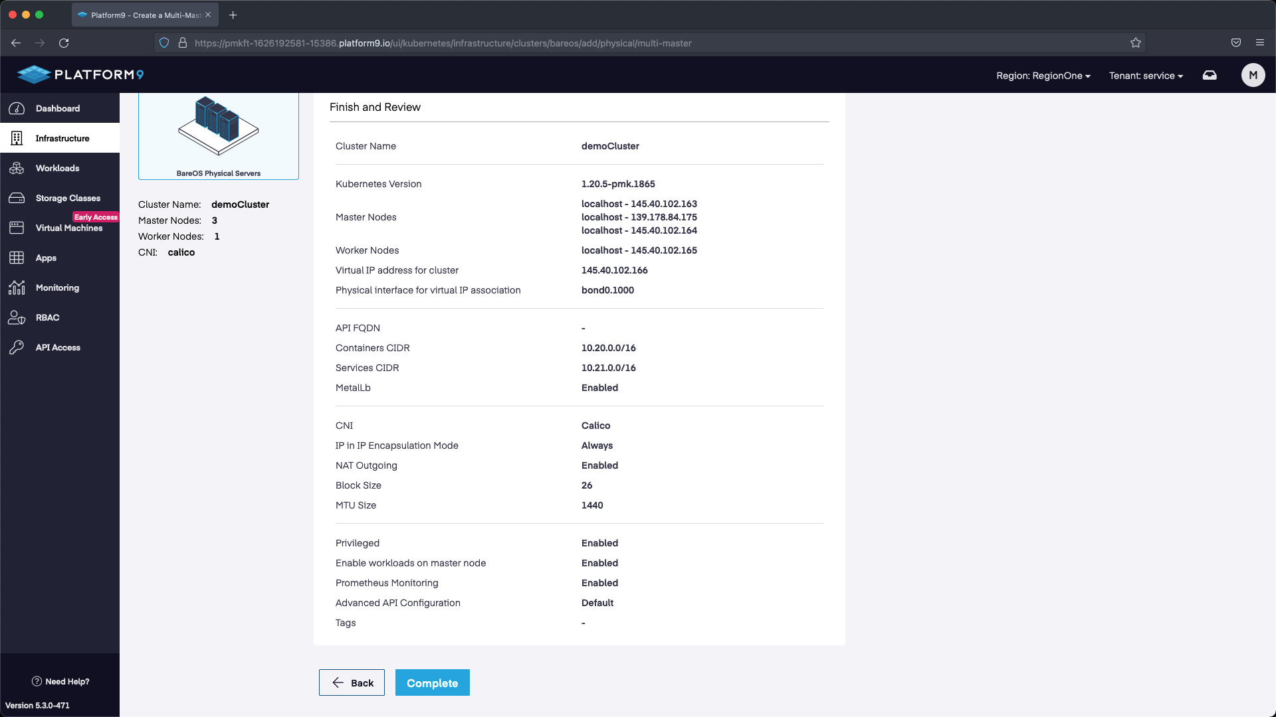
Task: Click master node localhost - 145.40.102.164
Action: 639,230
